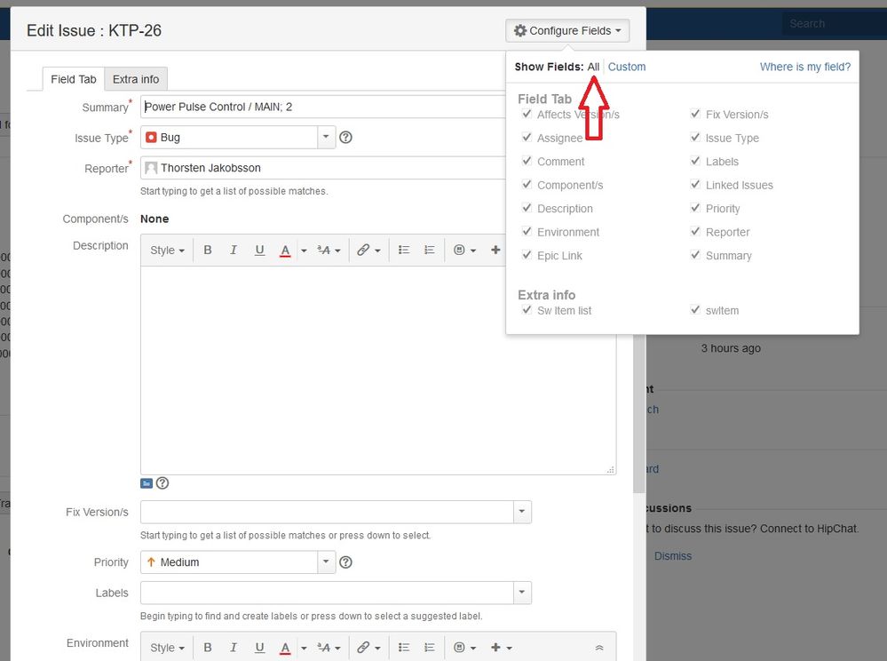Uncheck Epic Link field checkbox
Image resolution: width=887 pixels, height=661 pixels.
tap(527, 255)
